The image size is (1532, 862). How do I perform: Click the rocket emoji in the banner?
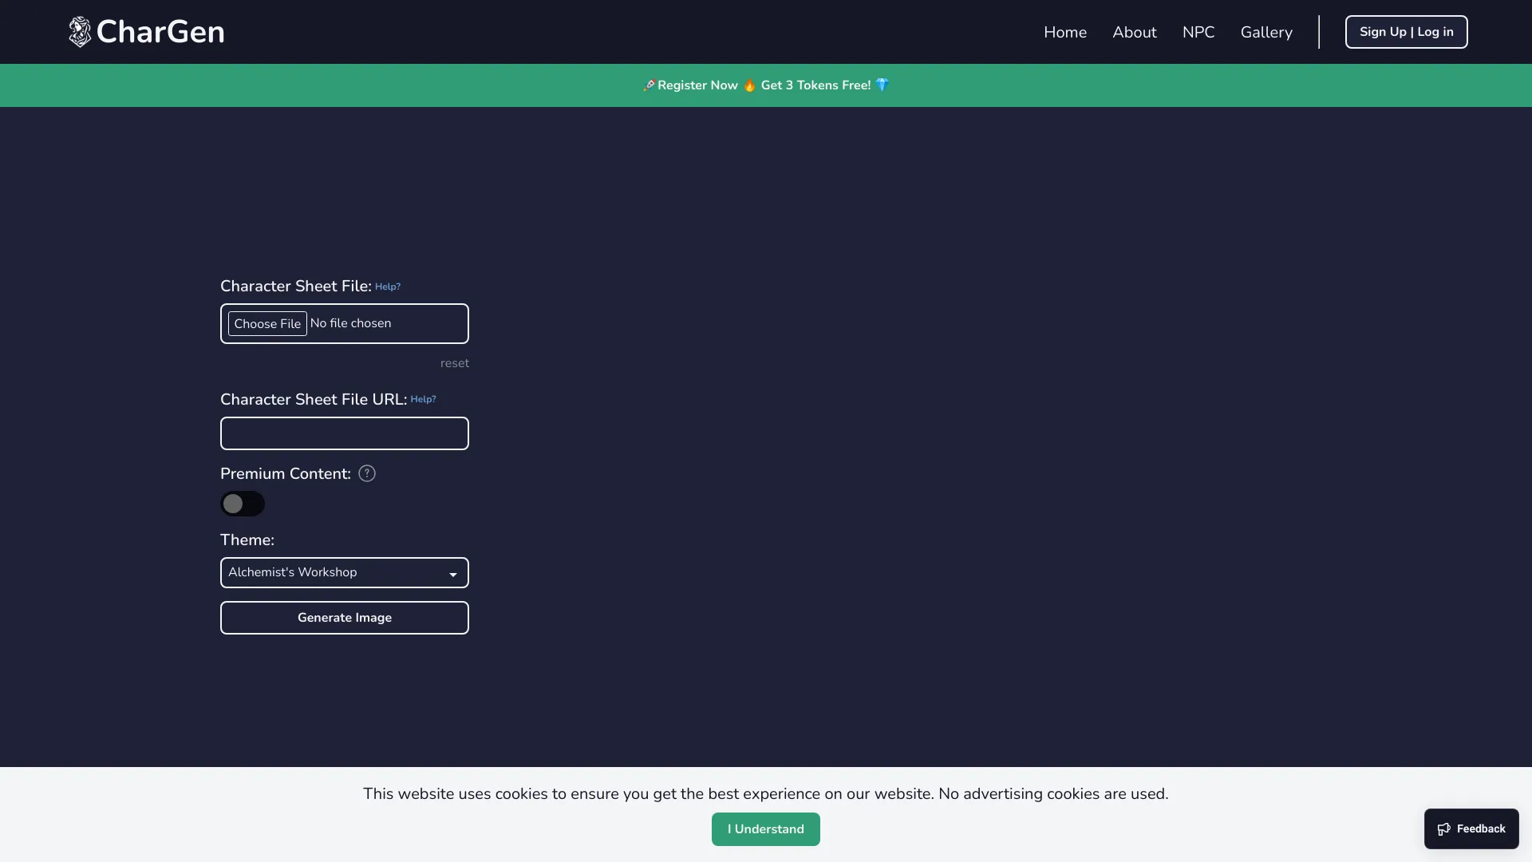[x=649, y=85]
